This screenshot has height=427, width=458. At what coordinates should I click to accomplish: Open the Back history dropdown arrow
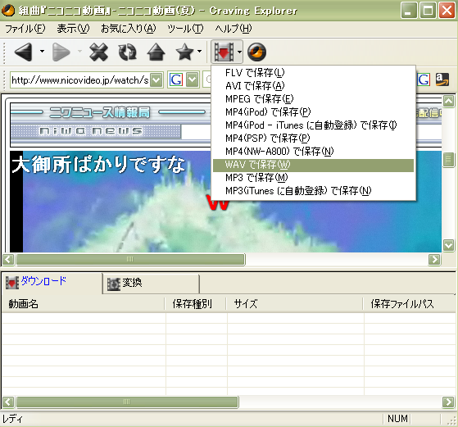tap(42, 52)
